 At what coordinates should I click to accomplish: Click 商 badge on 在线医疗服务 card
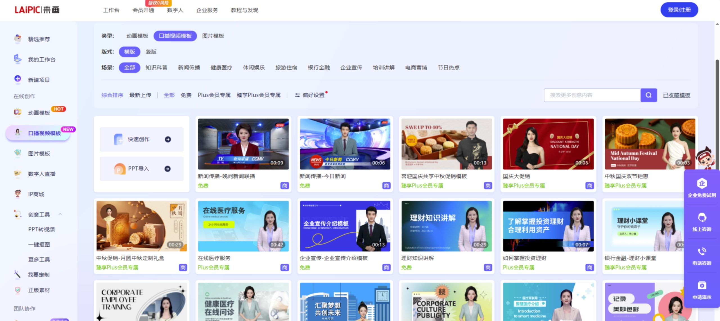(285, 267)
